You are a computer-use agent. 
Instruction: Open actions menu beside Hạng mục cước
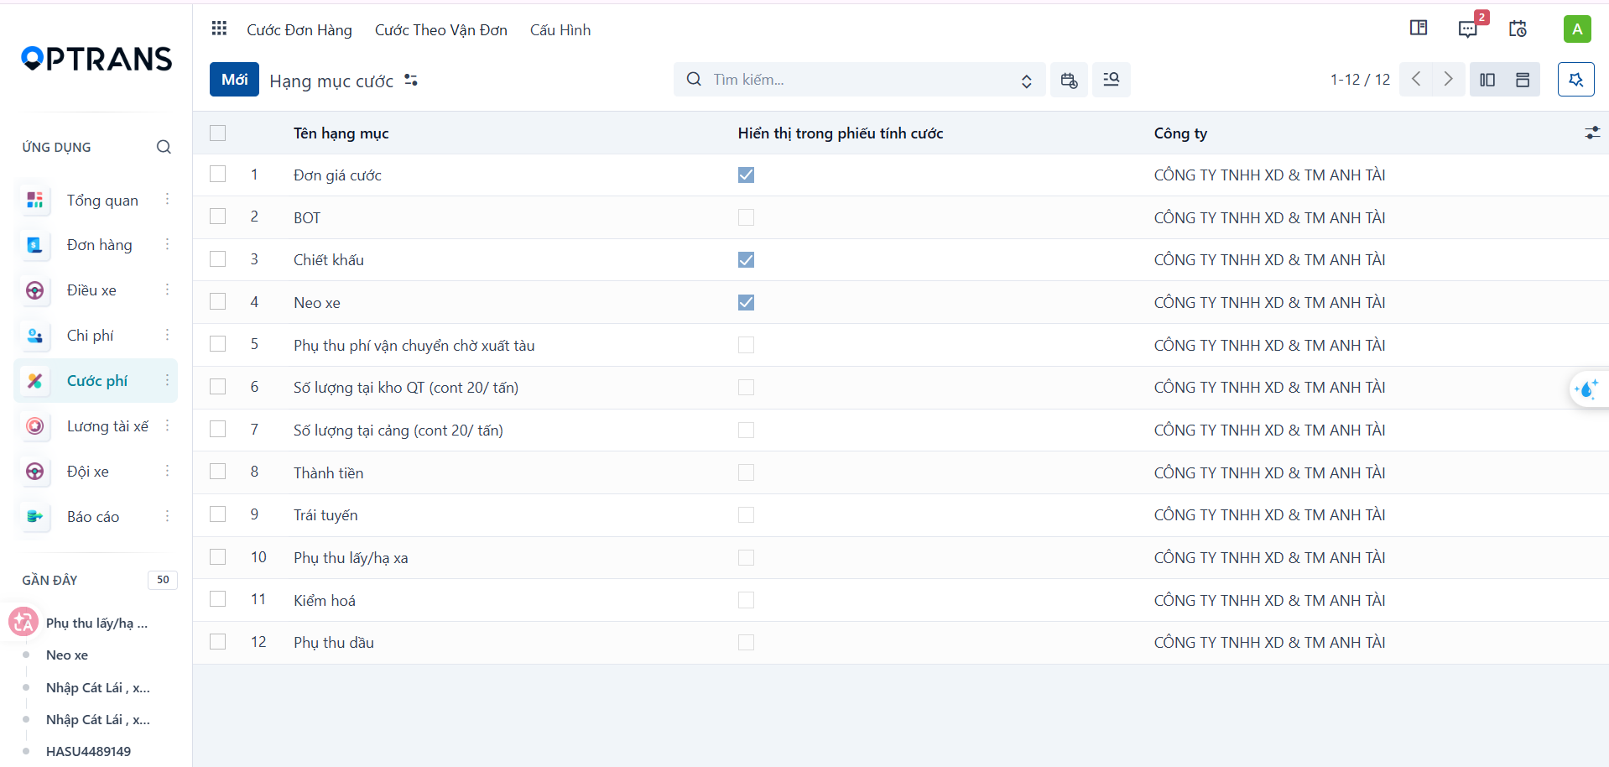point(411,81)
